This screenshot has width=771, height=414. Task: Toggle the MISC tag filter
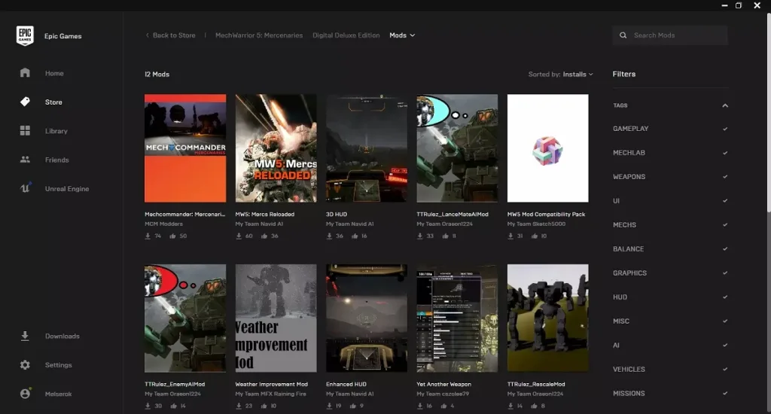(670, 321)
